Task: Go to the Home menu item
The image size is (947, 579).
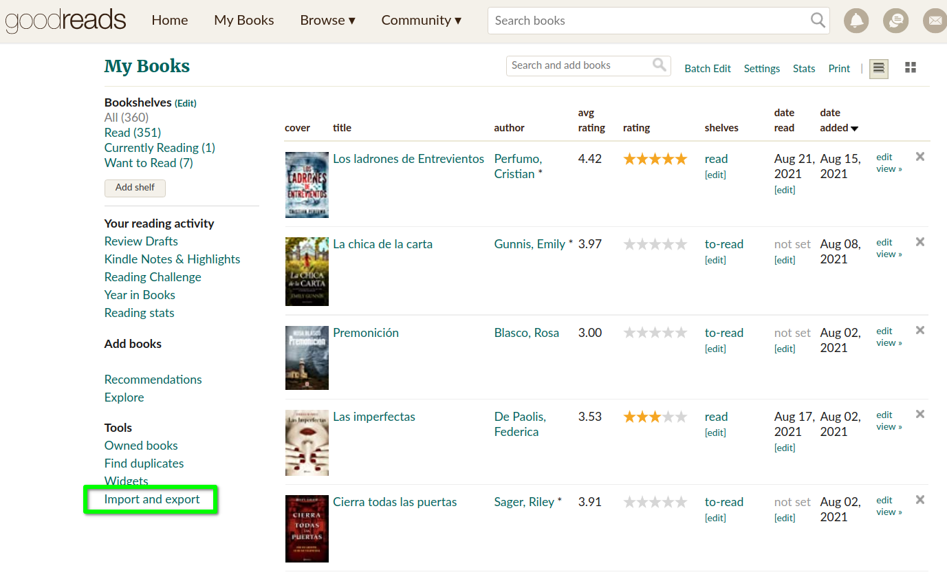Action: [170, 21]
